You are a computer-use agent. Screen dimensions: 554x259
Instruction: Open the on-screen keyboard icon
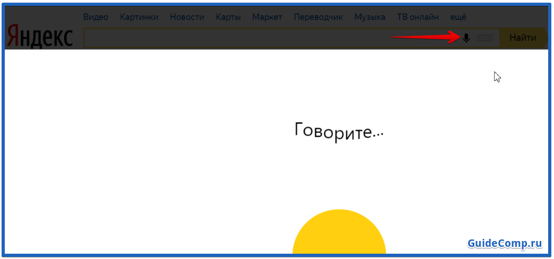485,38
